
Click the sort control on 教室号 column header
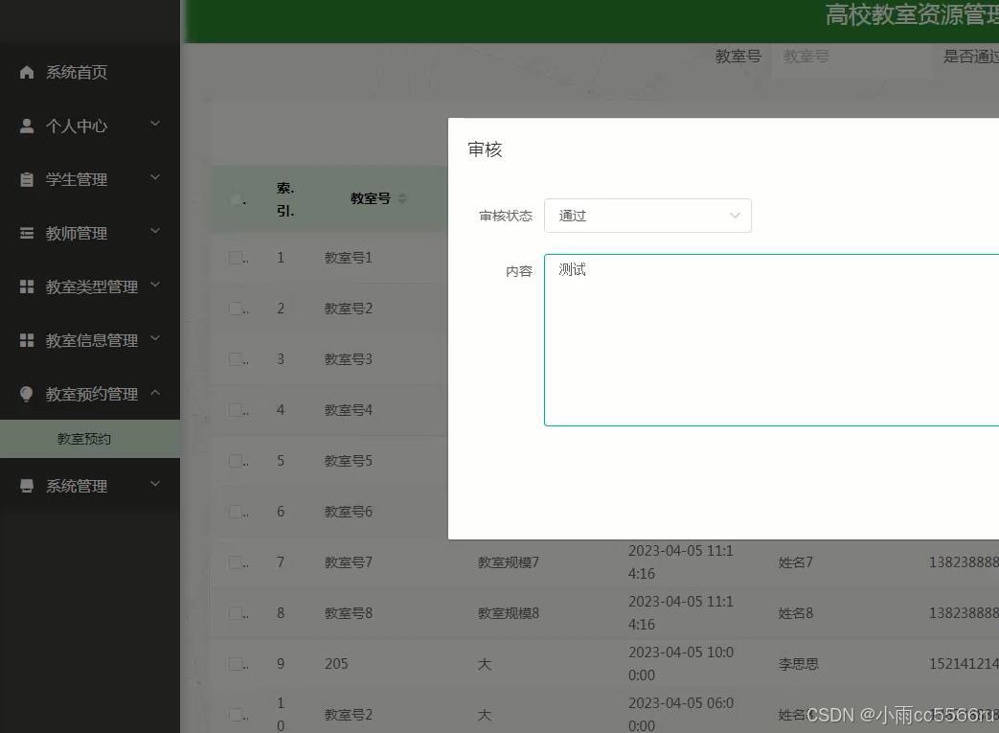pyautogui.click(x=401, y=198)
